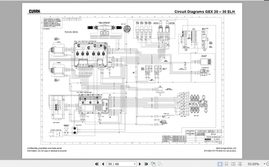The width and height of the screenshot is (269, 167).
Task: Go to the previous page
Action: tap(103, 164)
